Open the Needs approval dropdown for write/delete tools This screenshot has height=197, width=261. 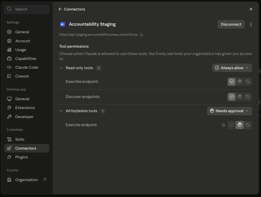(229, 111)
